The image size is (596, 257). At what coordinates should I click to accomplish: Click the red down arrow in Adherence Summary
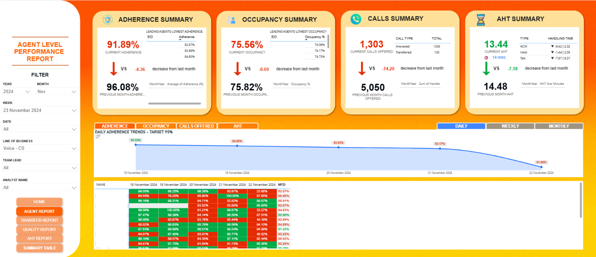[x=114, y=69]
